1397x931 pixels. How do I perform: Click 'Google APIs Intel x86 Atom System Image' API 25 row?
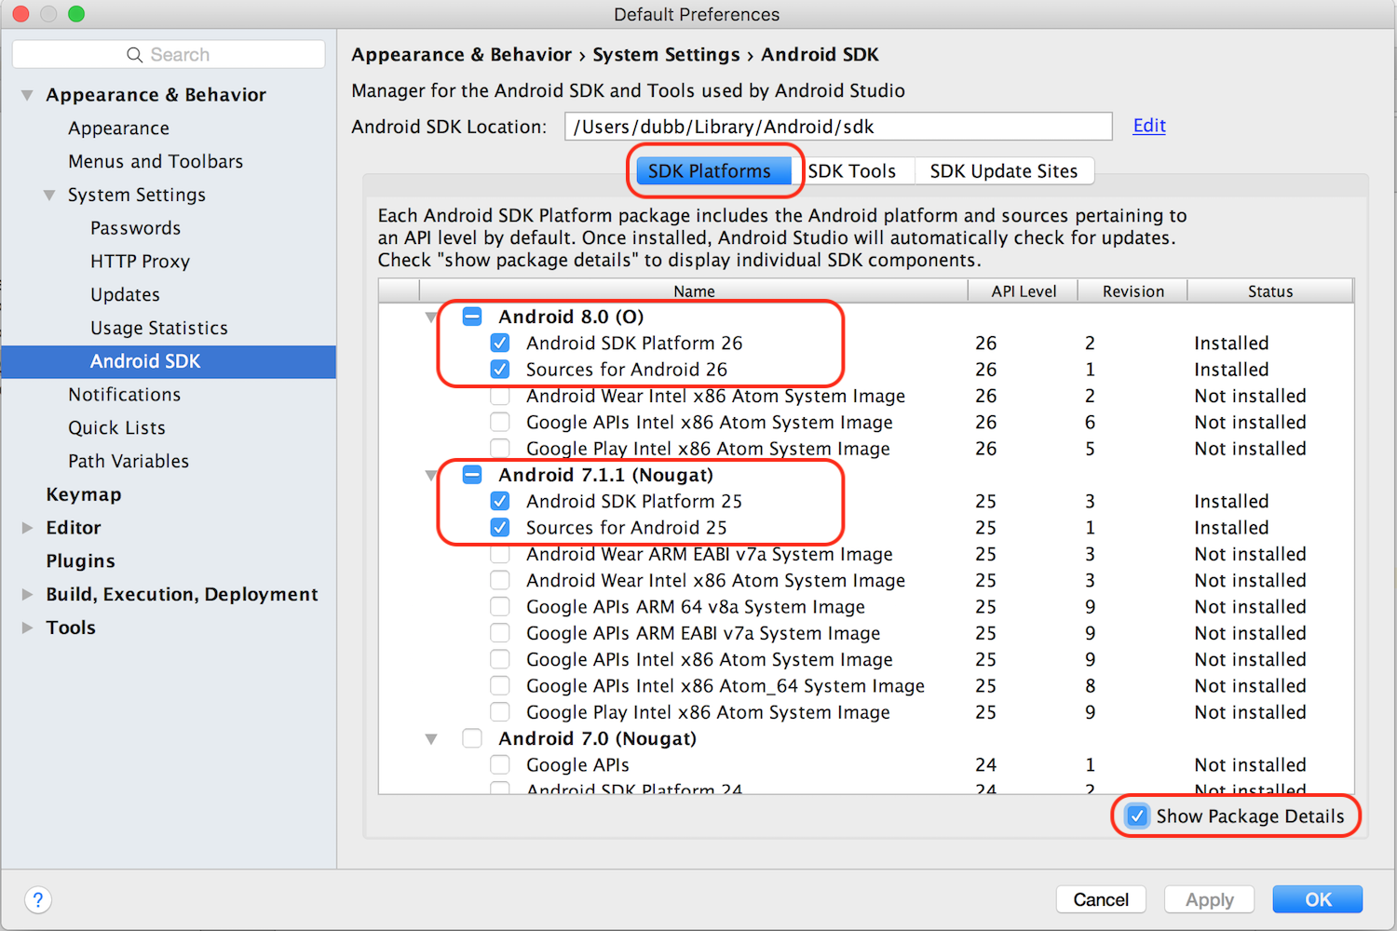point(866,659)
